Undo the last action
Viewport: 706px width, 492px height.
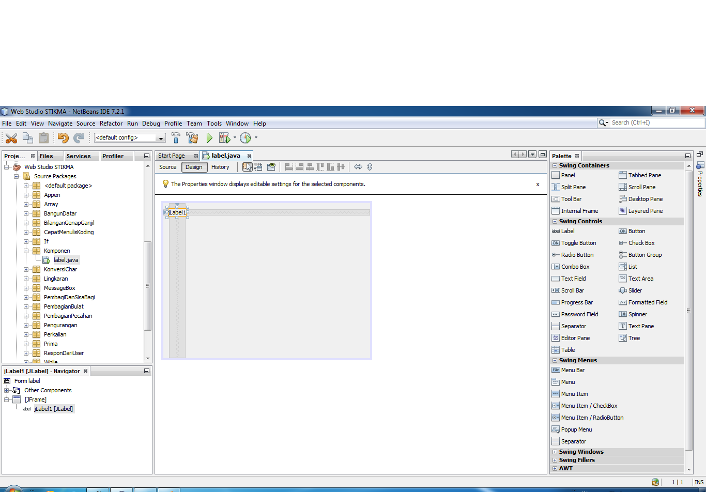(63, 137)
